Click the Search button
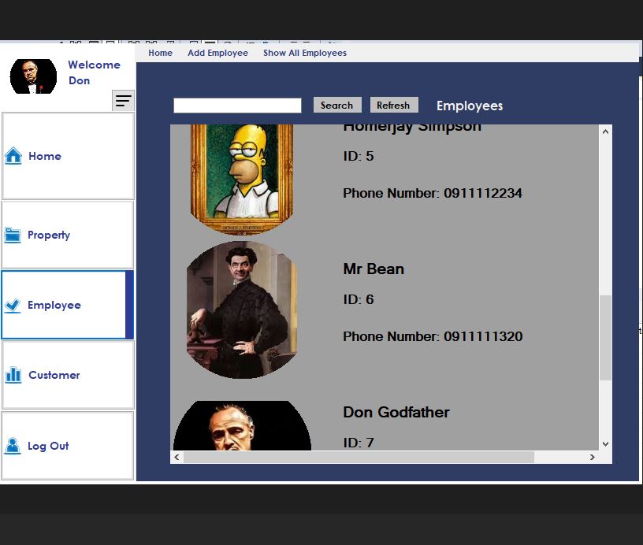The height and width of the screenshot is (545, 643). pyautogui.click(x=337, y=105)
